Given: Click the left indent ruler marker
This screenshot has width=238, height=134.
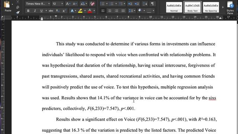Looking at the screenshot, I should tap(42, 19).
